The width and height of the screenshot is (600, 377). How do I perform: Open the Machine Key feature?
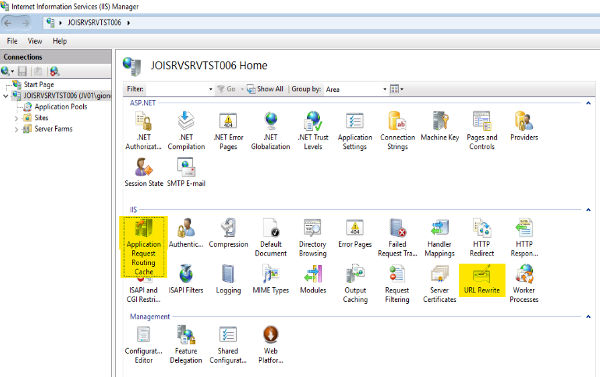tap(440, 126)
